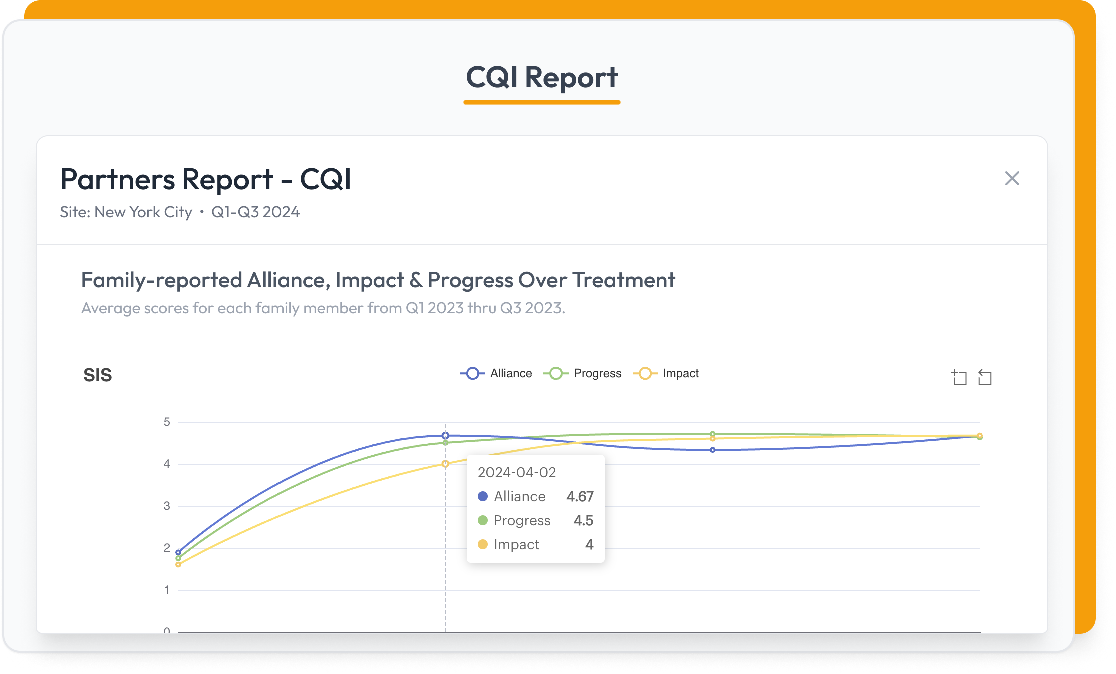
Task: Click the zoom reset restore icon
Action: 985,377
